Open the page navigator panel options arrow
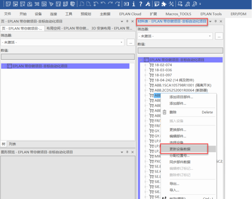 [x=122, y=22]
